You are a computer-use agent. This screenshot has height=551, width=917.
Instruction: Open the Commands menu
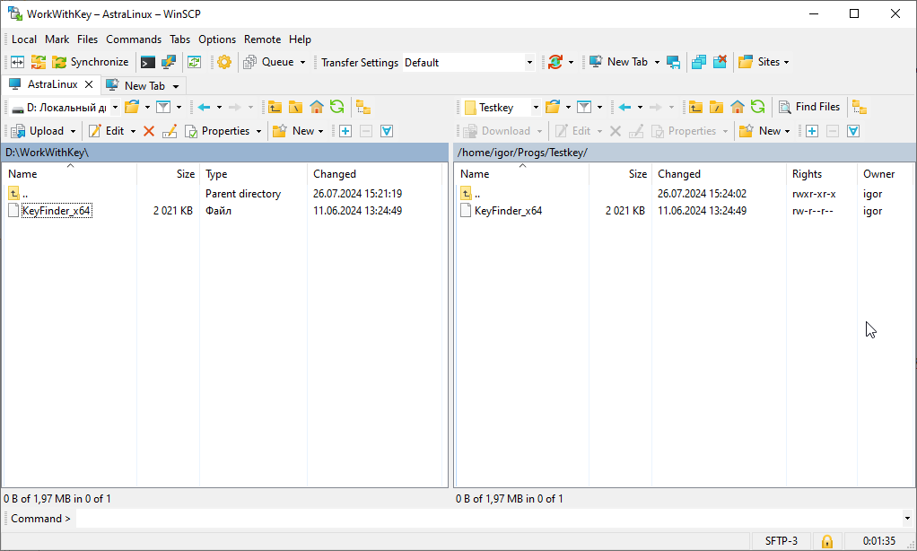tap(134, 39)
